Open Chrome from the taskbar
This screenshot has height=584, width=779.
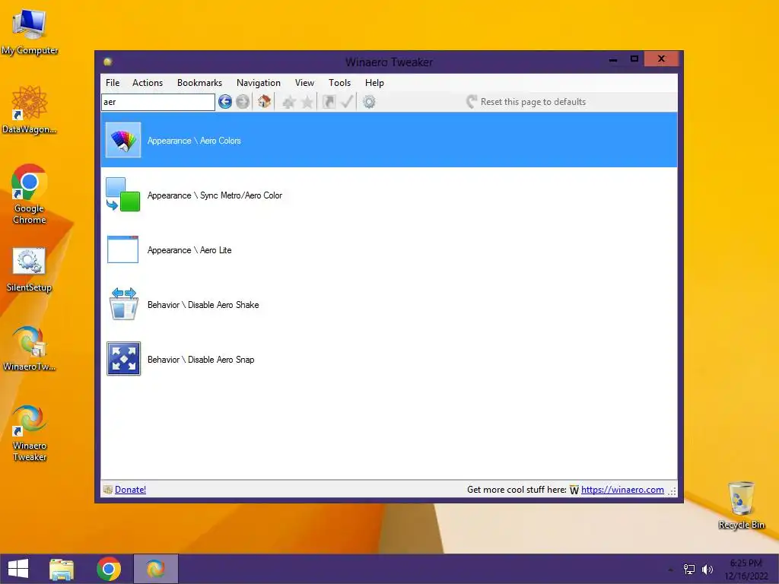[x=109, y=569]
